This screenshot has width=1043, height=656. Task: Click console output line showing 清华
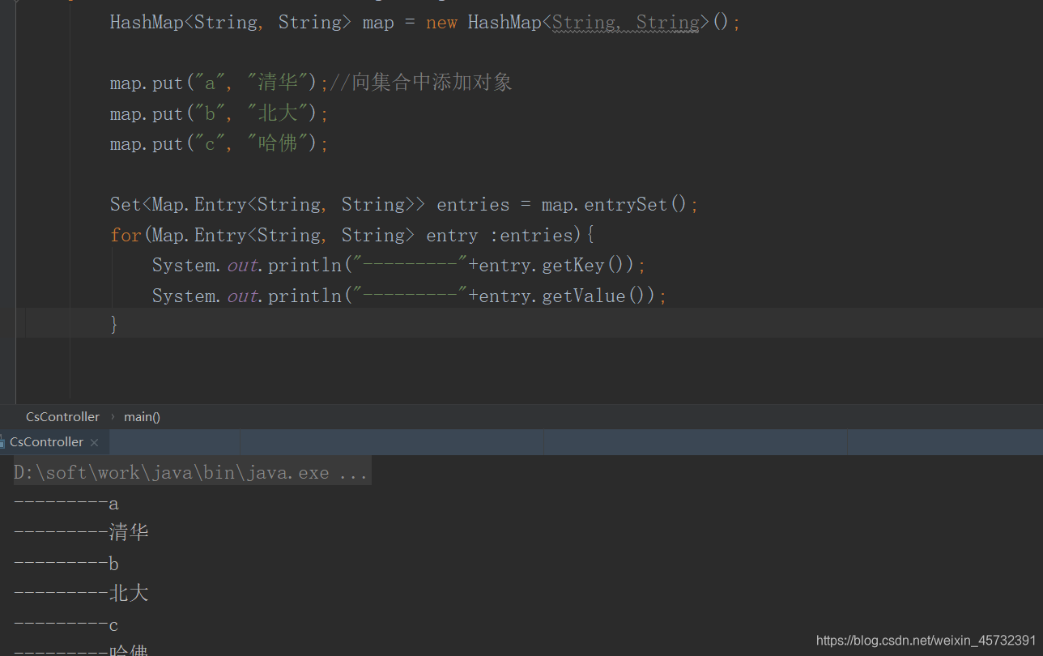[x=81, y=533]
